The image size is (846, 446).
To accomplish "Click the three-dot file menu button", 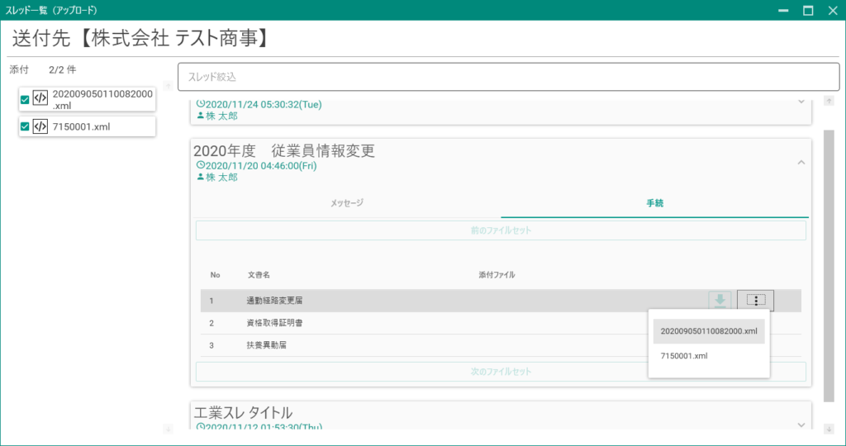I will pos(755,301).
